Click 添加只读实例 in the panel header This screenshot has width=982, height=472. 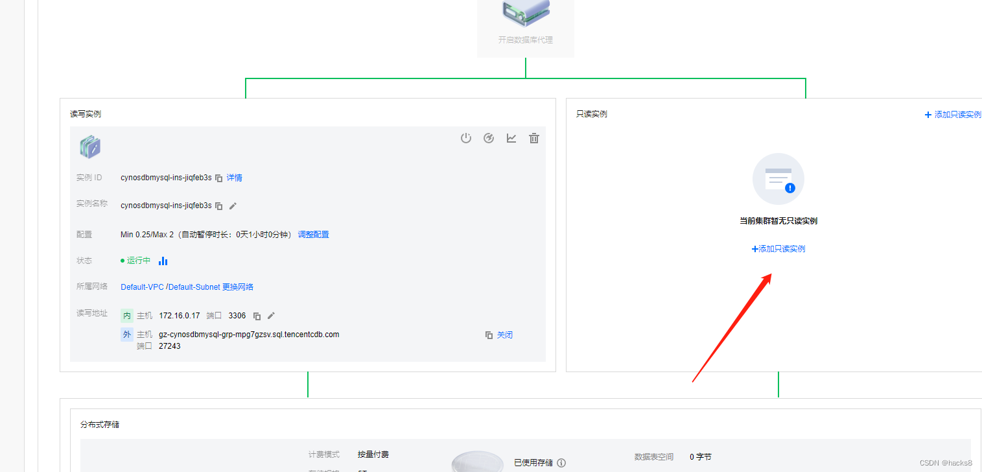click(953, 115)
